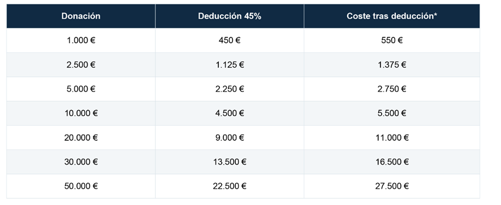Select the 5.000 € donation cell

coord(81,89)
